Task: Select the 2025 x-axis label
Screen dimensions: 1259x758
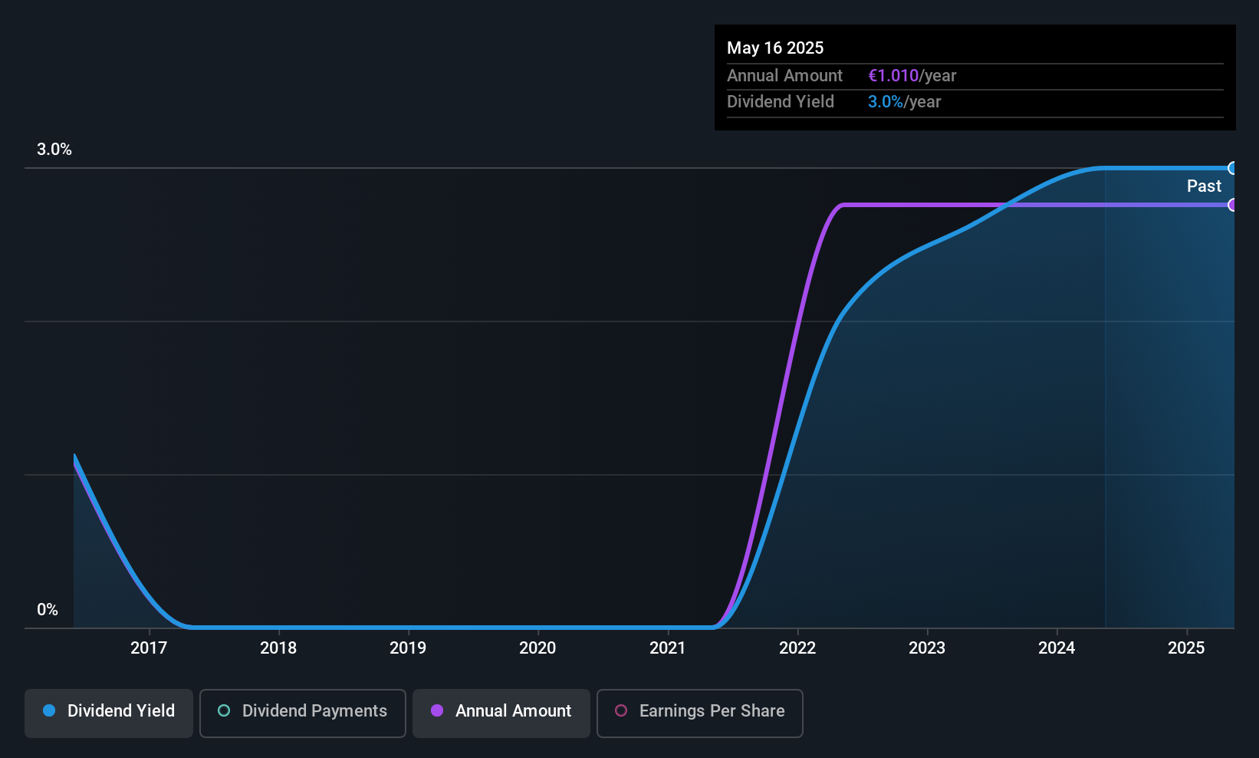Action: tap(1186, 648)
